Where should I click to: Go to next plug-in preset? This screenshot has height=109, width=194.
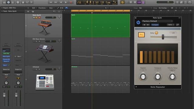click(148, 25)
